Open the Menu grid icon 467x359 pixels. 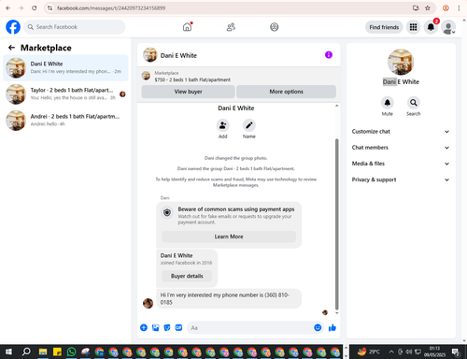pos(413,27)
